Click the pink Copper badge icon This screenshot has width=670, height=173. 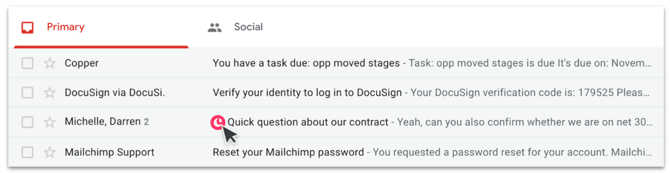[218, 122]
